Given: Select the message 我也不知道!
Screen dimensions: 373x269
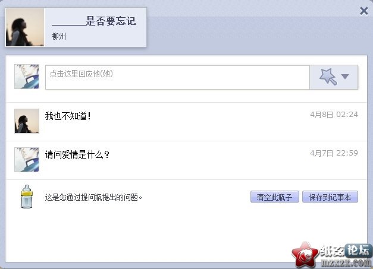Looking at the screenshot, I should pyautogui.click(x=68, y=116).
